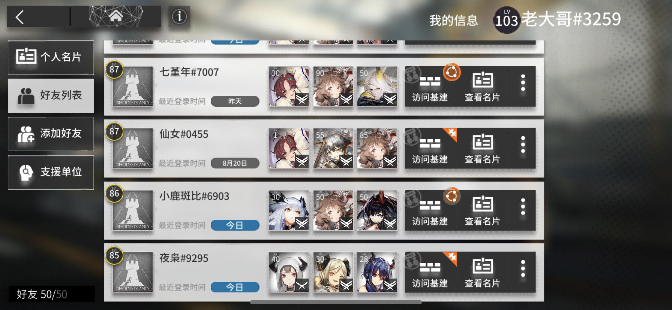View name card of 仙女#0455

click(x=483, y=148)
